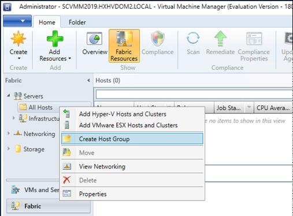This screenshot has width=293, height=216.
Task: Collapse the Fabric navigation pane
Action: [88, 81]
